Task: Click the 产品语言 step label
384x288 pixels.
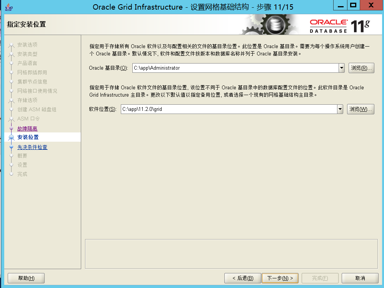Action: 27,63
